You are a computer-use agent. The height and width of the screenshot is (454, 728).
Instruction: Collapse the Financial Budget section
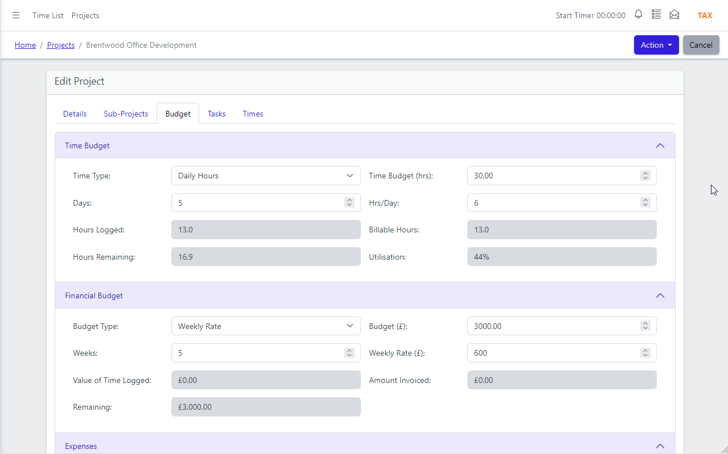pos(660,295)
